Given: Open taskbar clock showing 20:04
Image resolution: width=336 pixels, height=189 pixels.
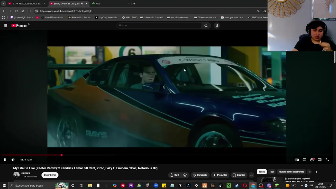Looking at the screenshot, I should point(320,186).
